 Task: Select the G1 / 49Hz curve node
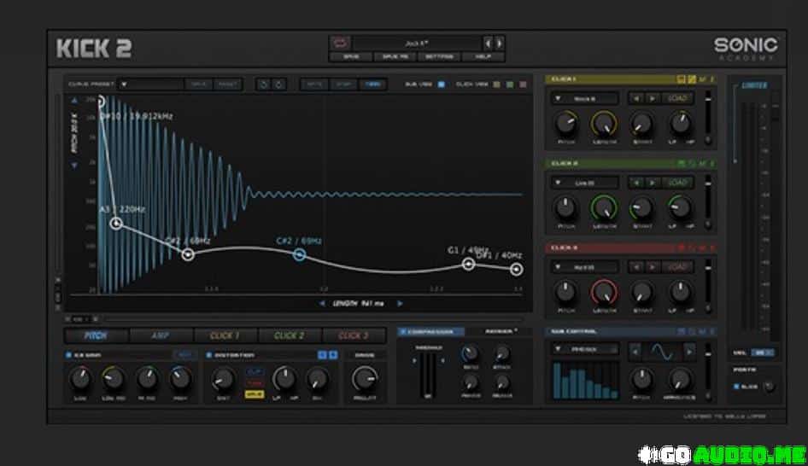click(468, 265)
